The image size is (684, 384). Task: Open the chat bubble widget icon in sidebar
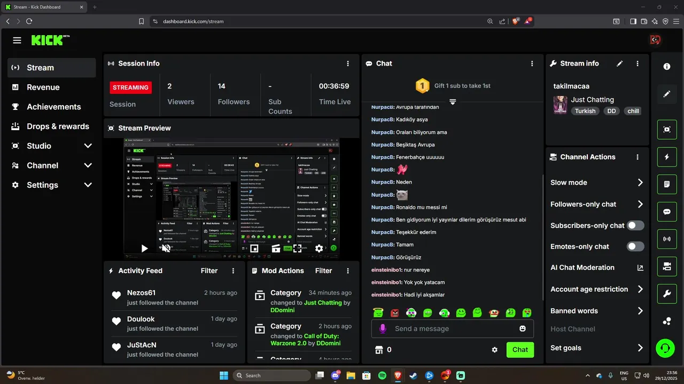point(667,212)
